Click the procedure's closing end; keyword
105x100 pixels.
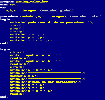pos(4,43)
